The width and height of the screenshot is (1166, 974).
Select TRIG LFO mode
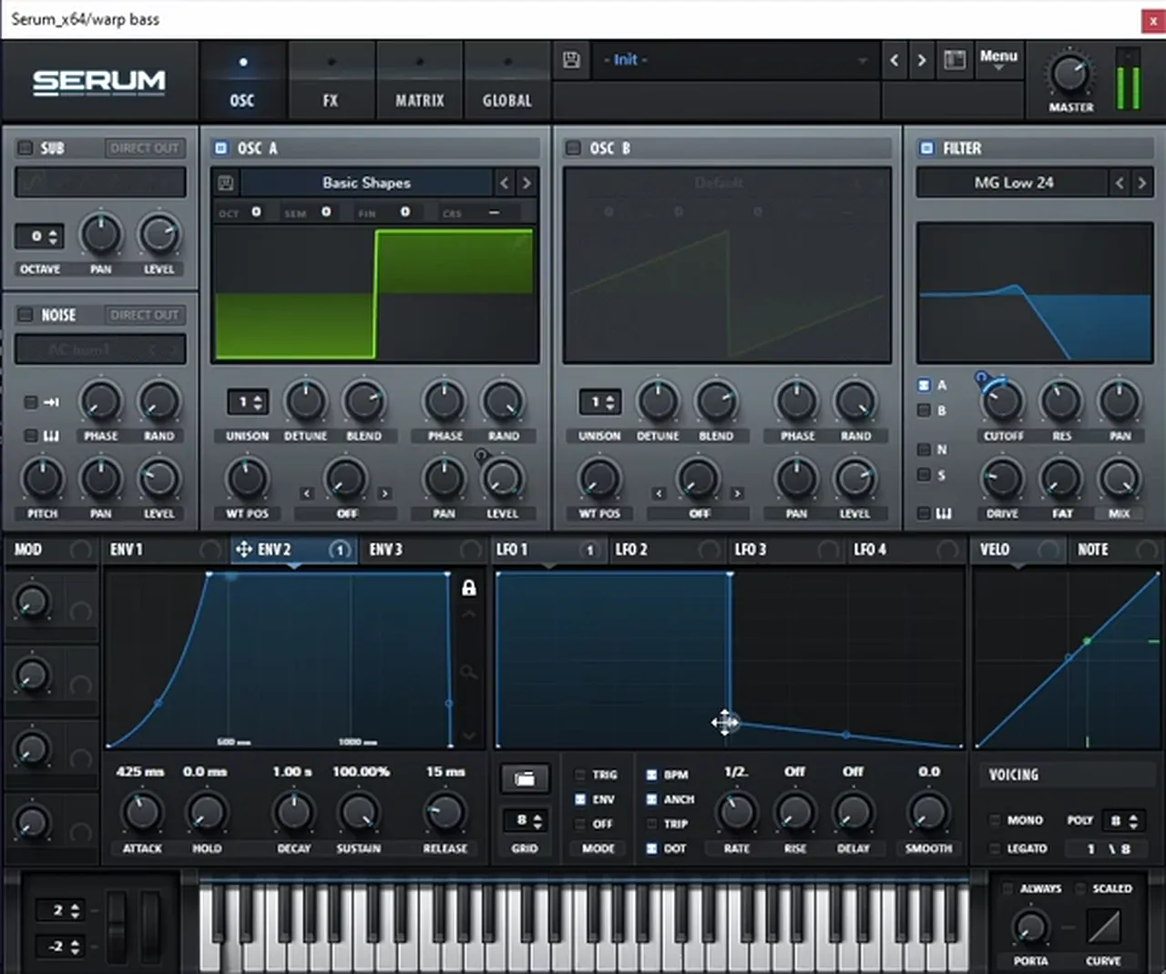580,775
